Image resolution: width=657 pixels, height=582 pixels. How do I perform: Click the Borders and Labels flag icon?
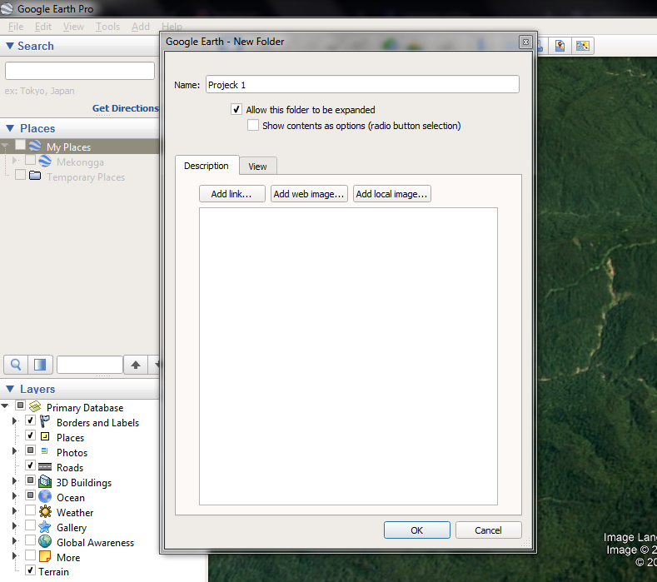coord(45,421)
